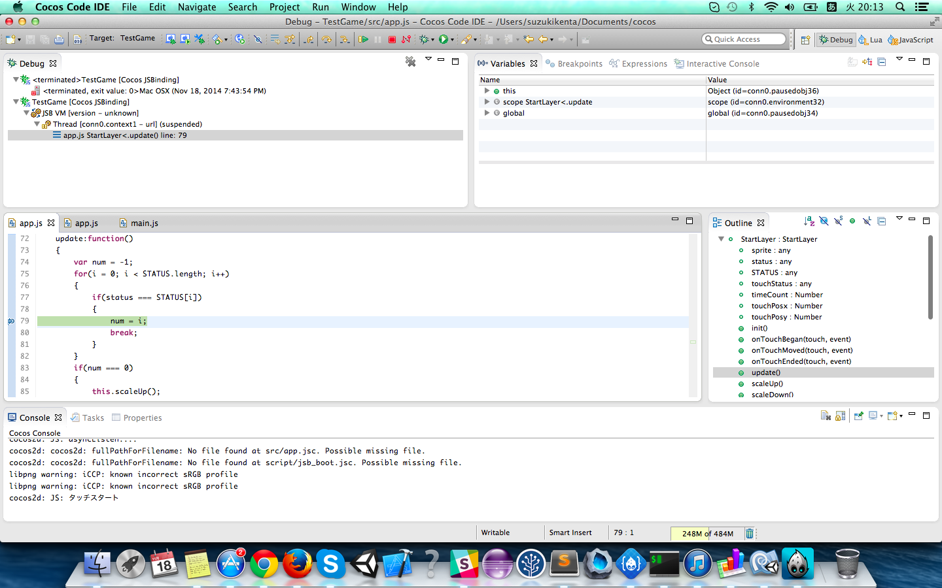
Task: Click Collapse All in Outline view
Action: click(882, 221)
